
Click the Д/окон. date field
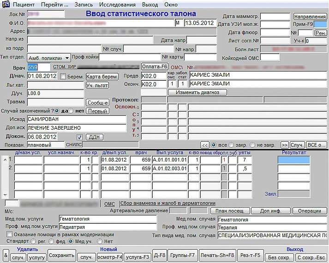coord(42,137)
